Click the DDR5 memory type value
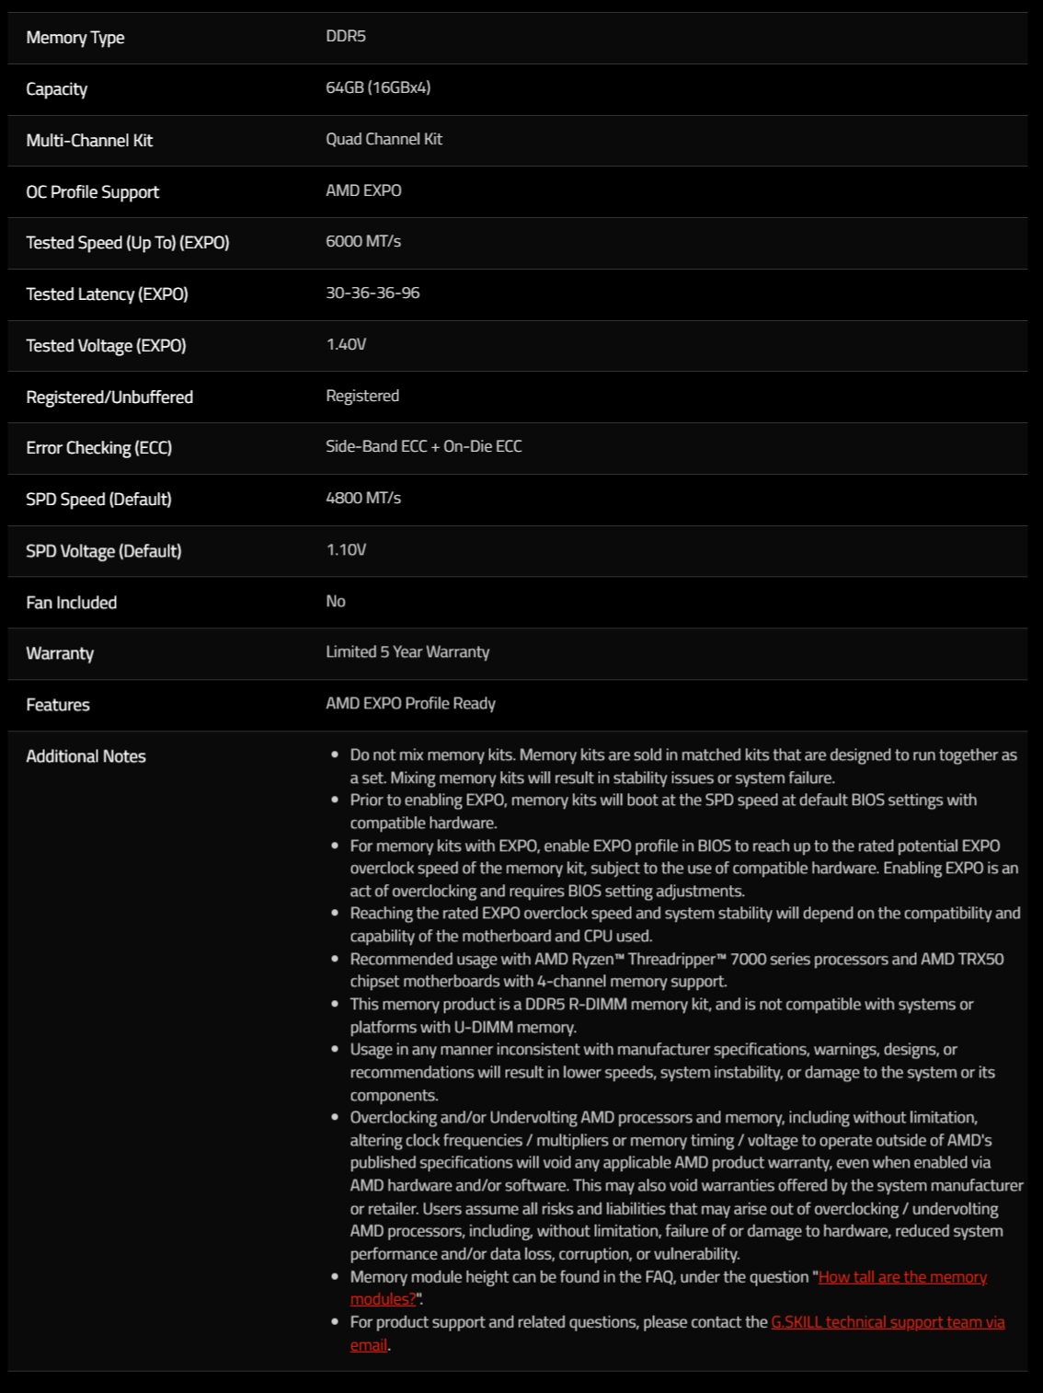The image size is (1043, 1393). click(x=346, y=36)
